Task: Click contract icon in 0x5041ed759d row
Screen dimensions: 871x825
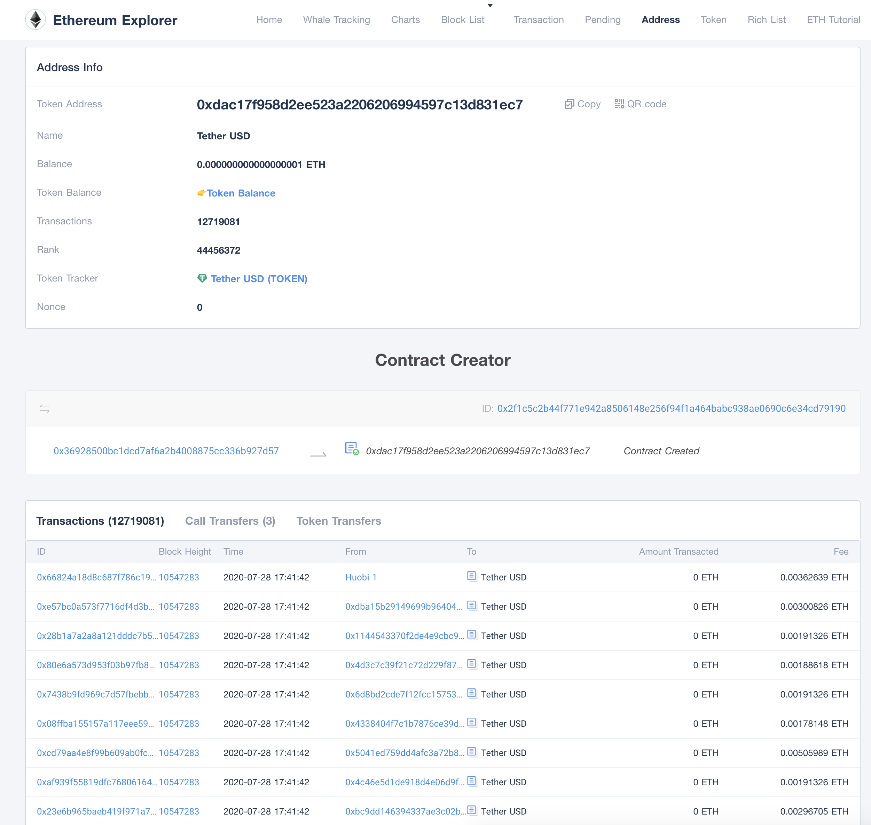Action: 472,751
